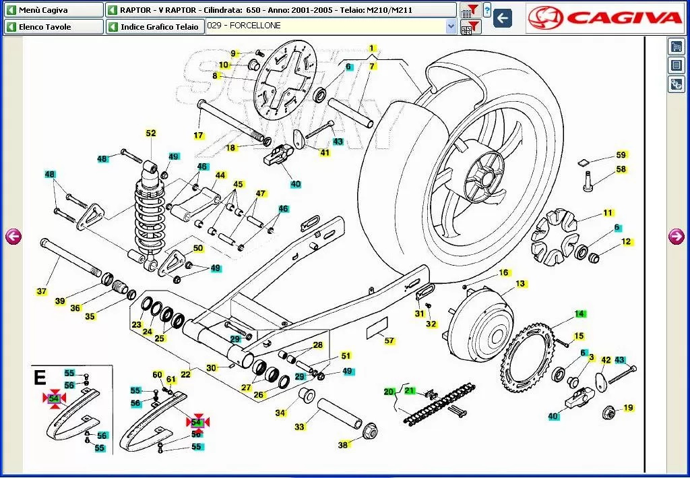Open the Menù Cagiva menu
This screenshot has height=478, width=690.
click(x=54, y=10)
